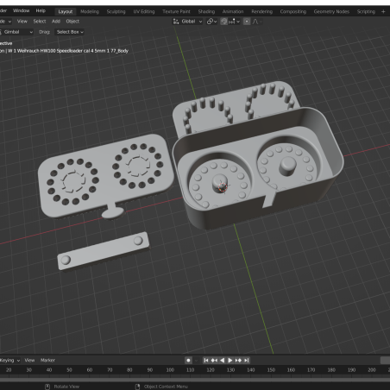Switch to the Scripting workspace tab
Image resolution: width=390 pixels, height=390 pixels.
click(x=366, y=11)
